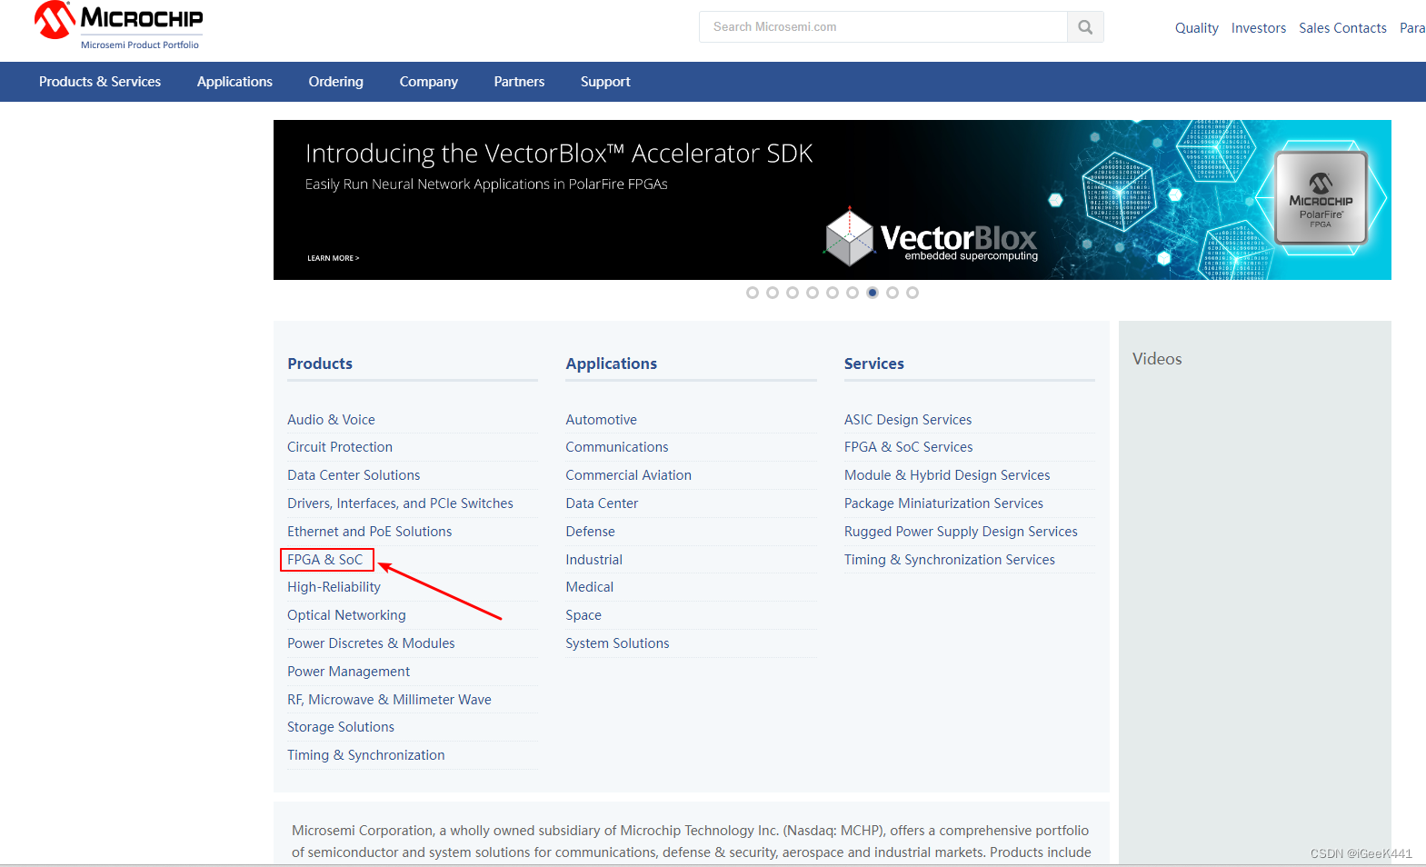Select the third carousel dot

coord(793,293)
